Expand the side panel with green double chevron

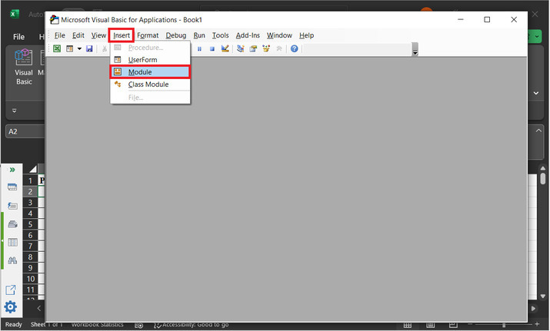tap(12, 170)
